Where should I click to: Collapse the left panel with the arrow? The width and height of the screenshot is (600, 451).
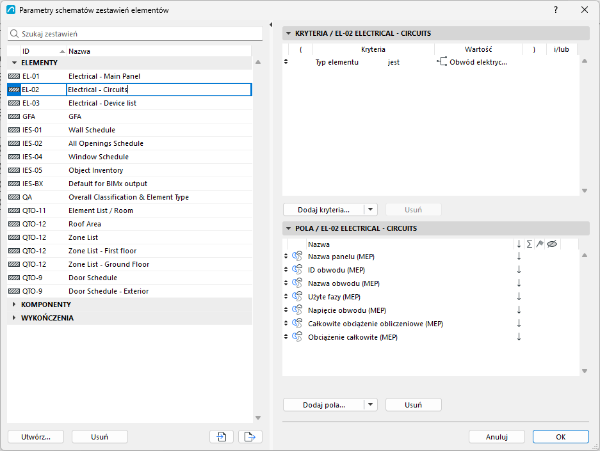pos(271,25)
